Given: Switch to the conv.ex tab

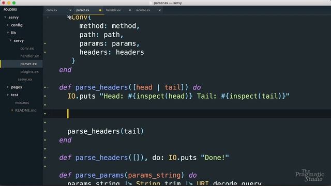Looking at the screenshot, I should 52,10.
